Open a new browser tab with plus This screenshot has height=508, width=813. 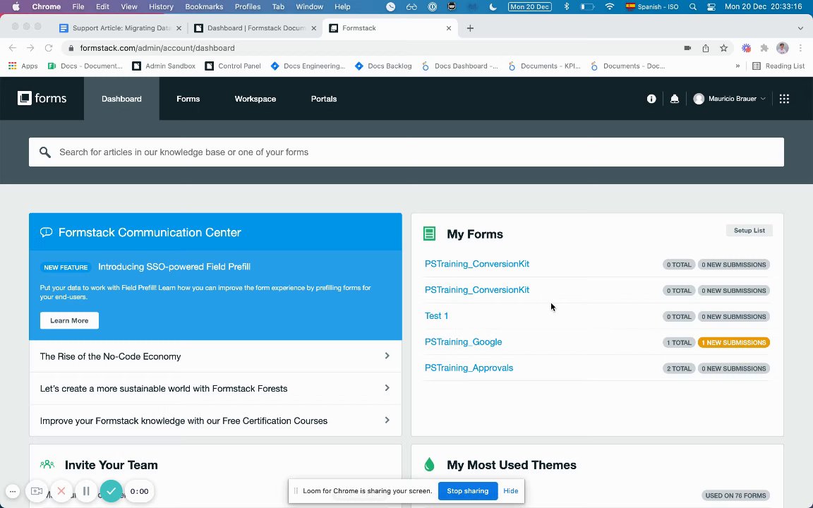tap(470, 28)
